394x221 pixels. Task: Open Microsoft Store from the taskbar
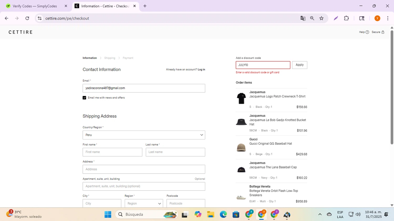[x=236, y=214]
